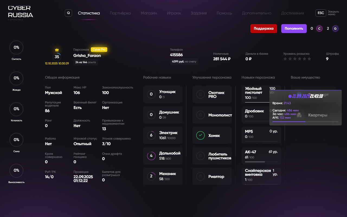Click the Дробовик skill card
This screenshot has height=217, width=347.
(261, 115)
